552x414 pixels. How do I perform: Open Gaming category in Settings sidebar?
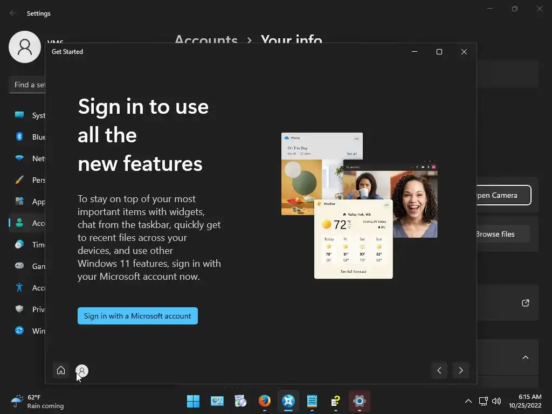[x=27, y=266]
